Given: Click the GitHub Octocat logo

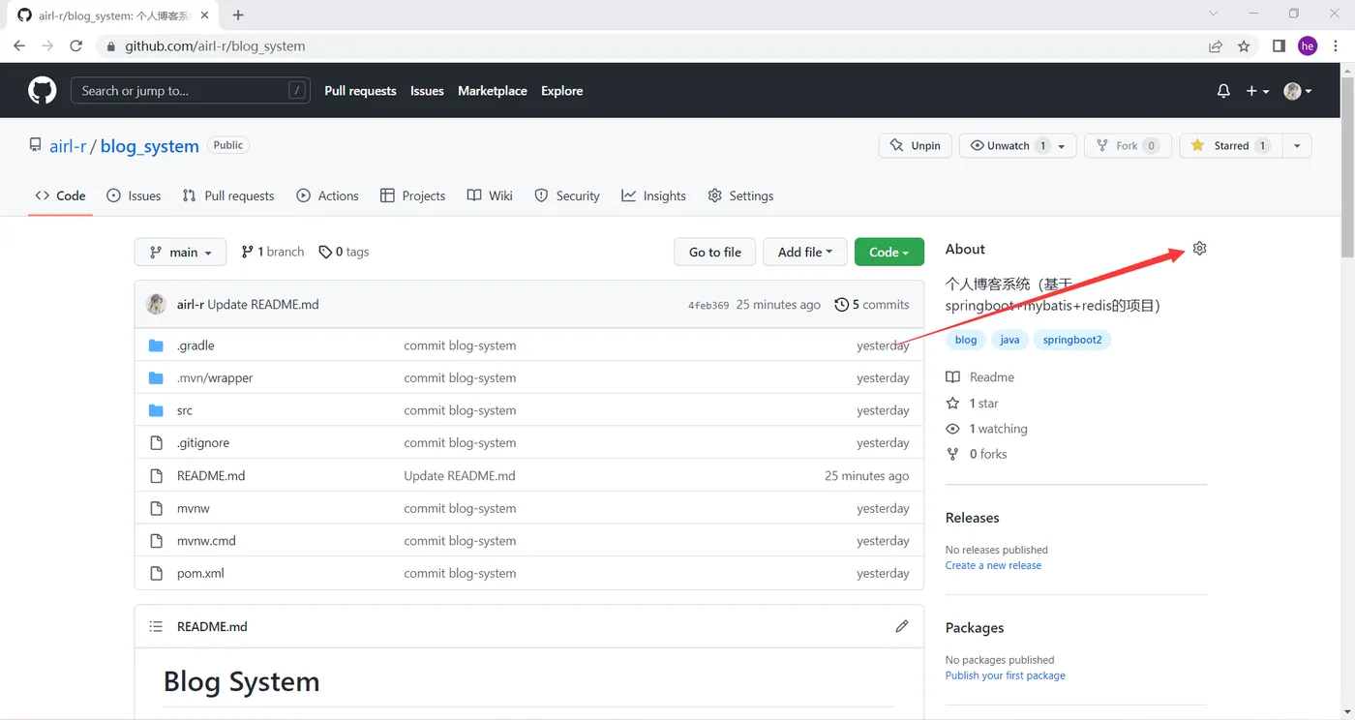Looking at the screenshot, I should 43,91.
